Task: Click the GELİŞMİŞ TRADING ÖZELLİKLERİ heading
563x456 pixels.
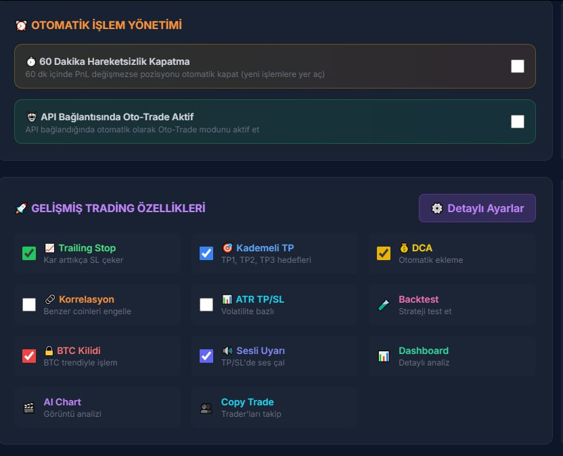Action: [118, 208]
